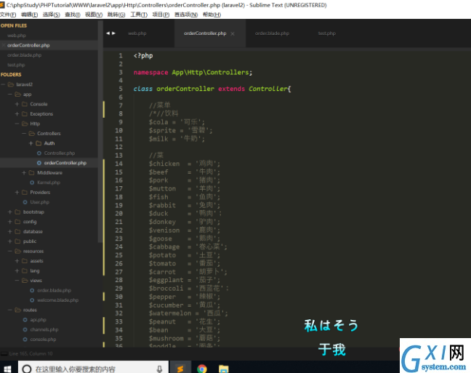Open the 查找(I) menu
Viewport: 471px width, 373px height.
click(73, 15)
